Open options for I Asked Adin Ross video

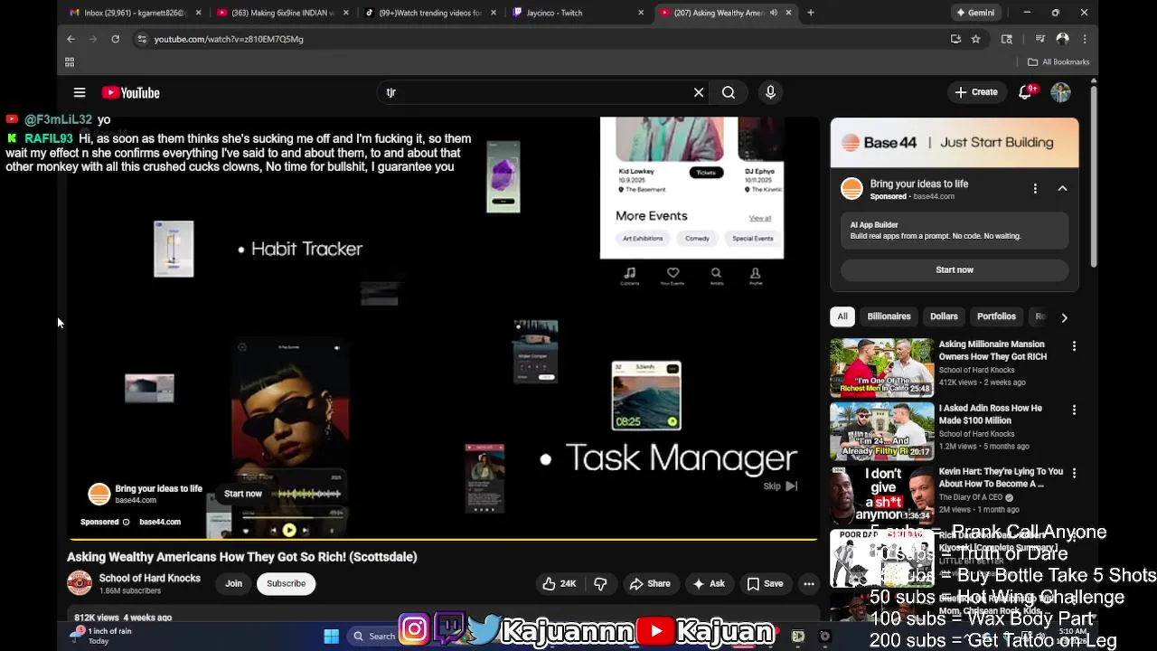(x=1074, y=410)
